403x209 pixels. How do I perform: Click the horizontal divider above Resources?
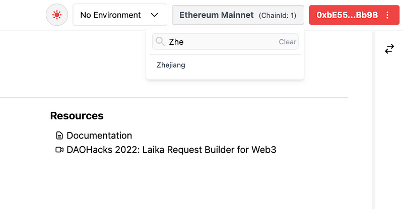coord(174,97)
